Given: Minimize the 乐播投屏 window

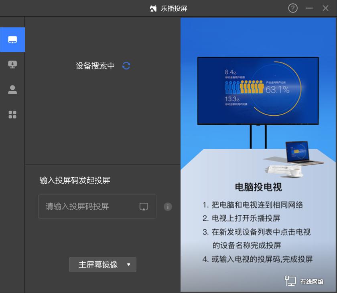Looking at the screenshot, I should [x=309, y=8].
